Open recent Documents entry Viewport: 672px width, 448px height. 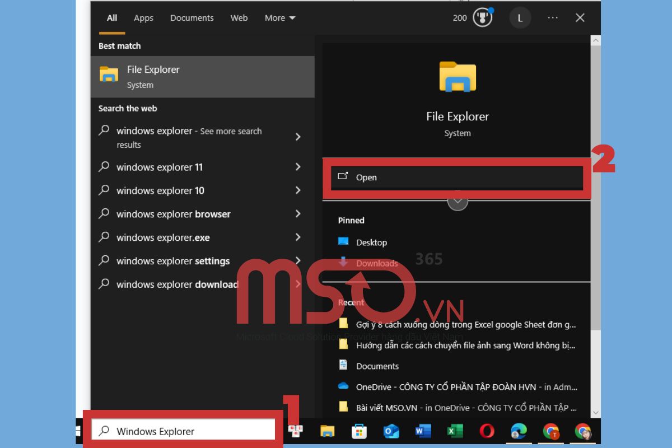377,366
